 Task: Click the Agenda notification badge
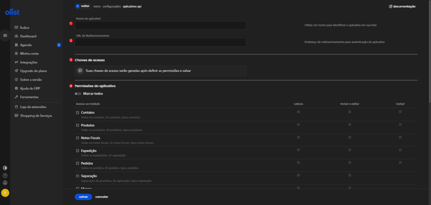pos(59,45)
